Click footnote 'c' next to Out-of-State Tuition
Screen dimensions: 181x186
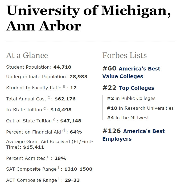pyautogui.click(x=54, y=119)
